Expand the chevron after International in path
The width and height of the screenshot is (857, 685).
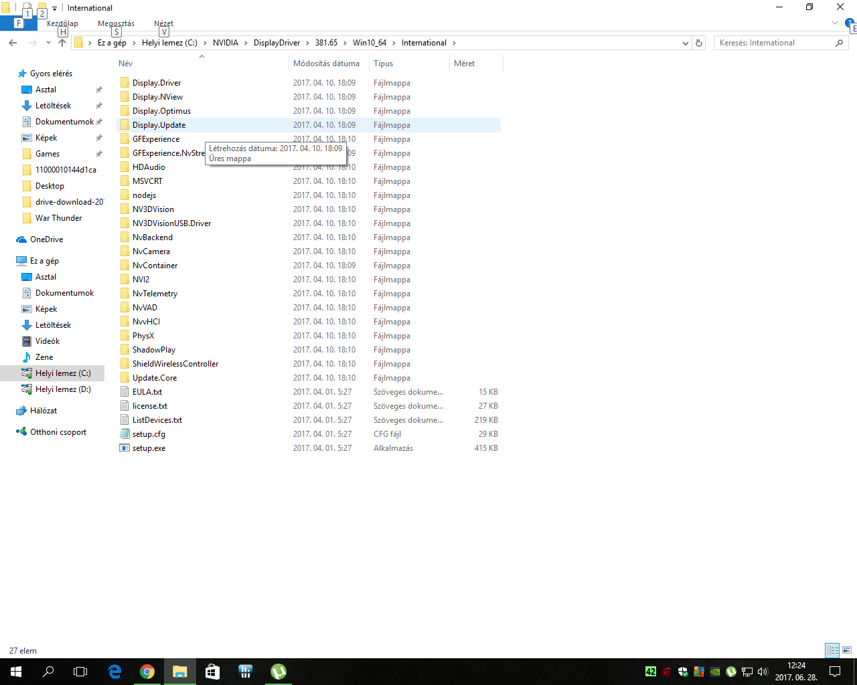pyautogui.click(x=454, y=43)
